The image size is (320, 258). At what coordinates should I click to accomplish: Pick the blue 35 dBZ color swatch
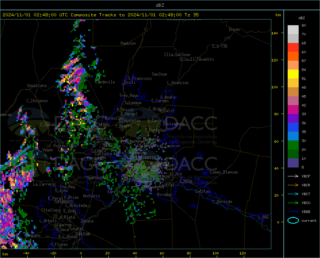pos(293,127)
